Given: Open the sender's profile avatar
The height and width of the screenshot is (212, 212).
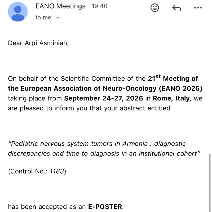Looking at the screenshot, I should point(18,12).
